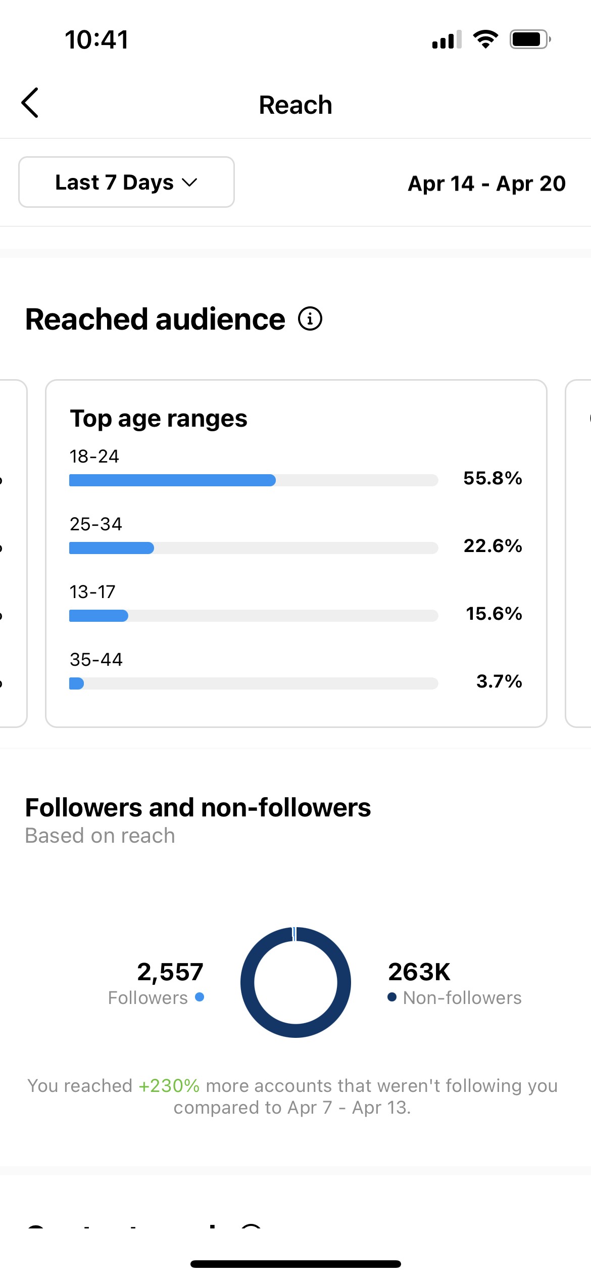591x1280 pixels.
Task: Tap the chevron beside Last 7 Days
Action: [x=189, y=182]
